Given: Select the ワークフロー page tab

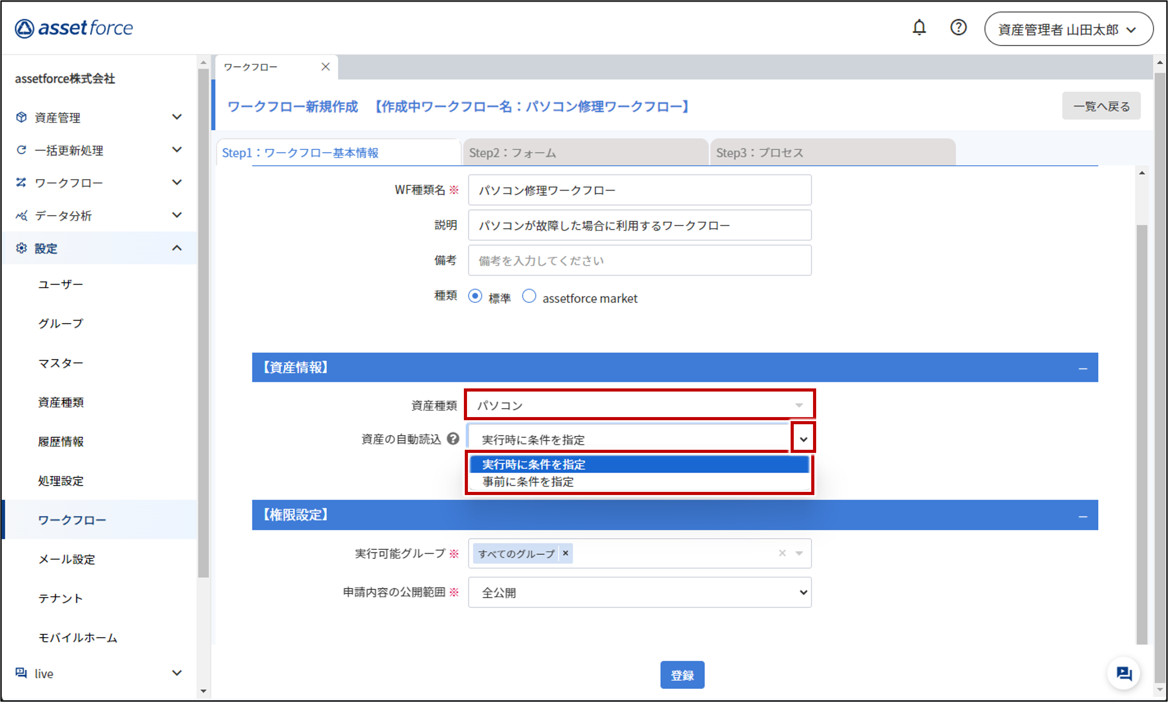Looking at the screenshot, I should pyautogui.click(x=277, y=67).
